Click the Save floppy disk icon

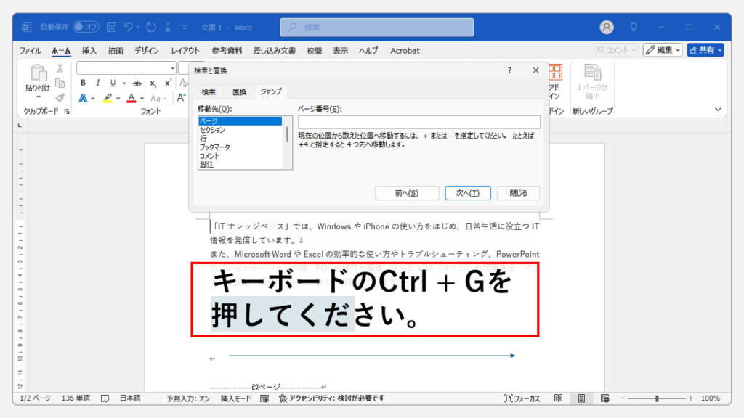pos(111,28)
